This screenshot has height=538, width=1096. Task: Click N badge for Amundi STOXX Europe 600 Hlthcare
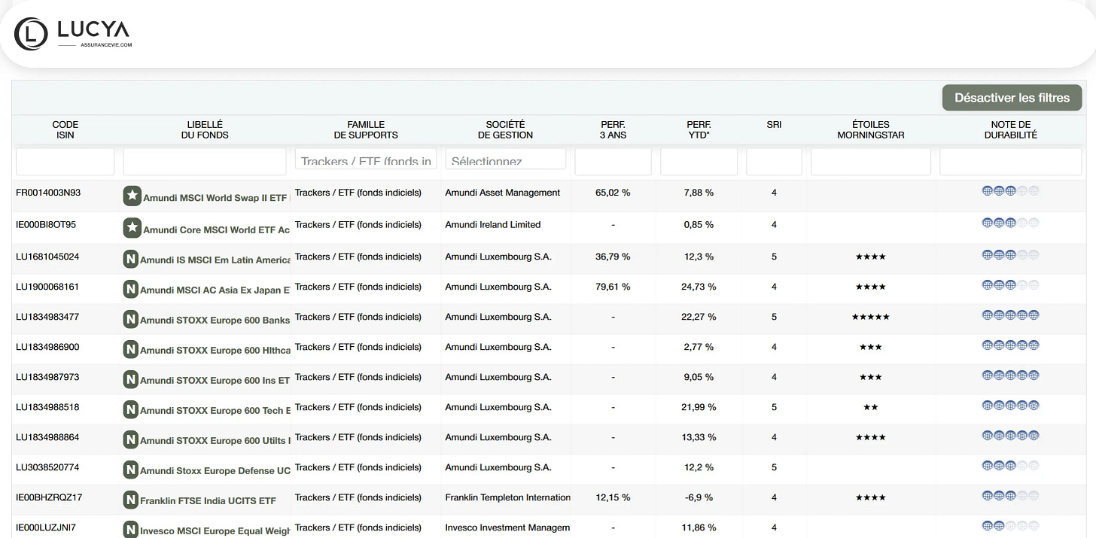pos(130,349)
